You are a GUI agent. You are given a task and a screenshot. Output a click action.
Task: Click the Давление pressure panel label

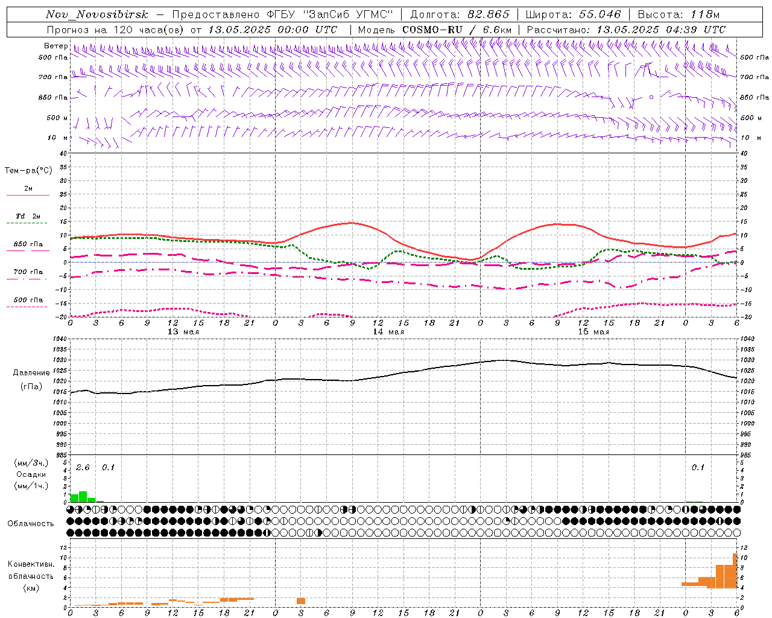pos(31,373)
